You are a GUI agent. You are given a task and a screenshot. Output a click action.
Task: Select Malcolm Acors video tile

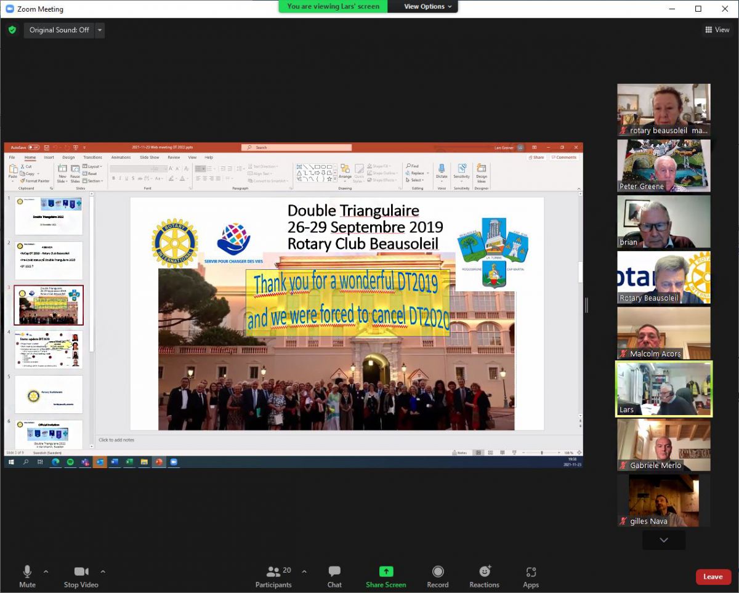(664, 333)
